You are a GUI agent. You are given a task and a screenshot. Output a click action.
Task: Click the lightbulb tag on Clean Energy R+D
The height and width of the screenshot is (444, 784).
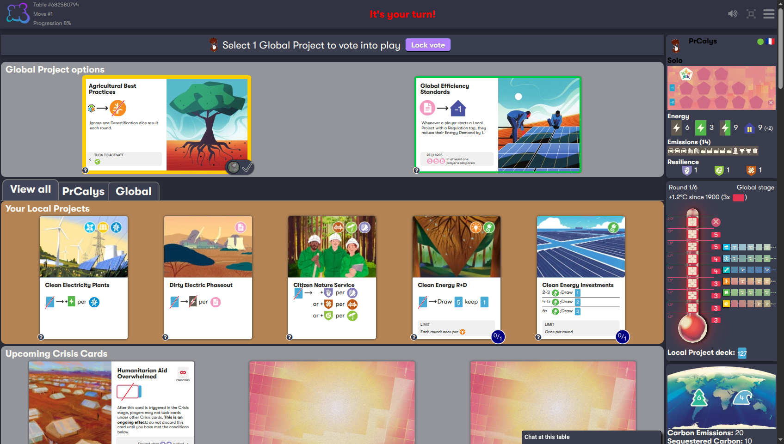click(475, 227)
